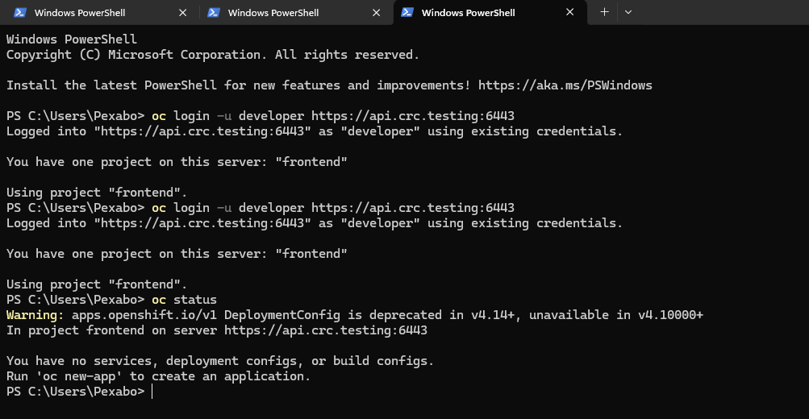Open a new terminal tab with the plus button
Image resolution: width=809 pixels, height=419 pixels.
[604, 12]
